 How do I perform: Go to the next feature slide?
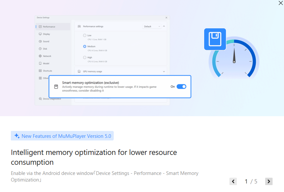point(269,181)
